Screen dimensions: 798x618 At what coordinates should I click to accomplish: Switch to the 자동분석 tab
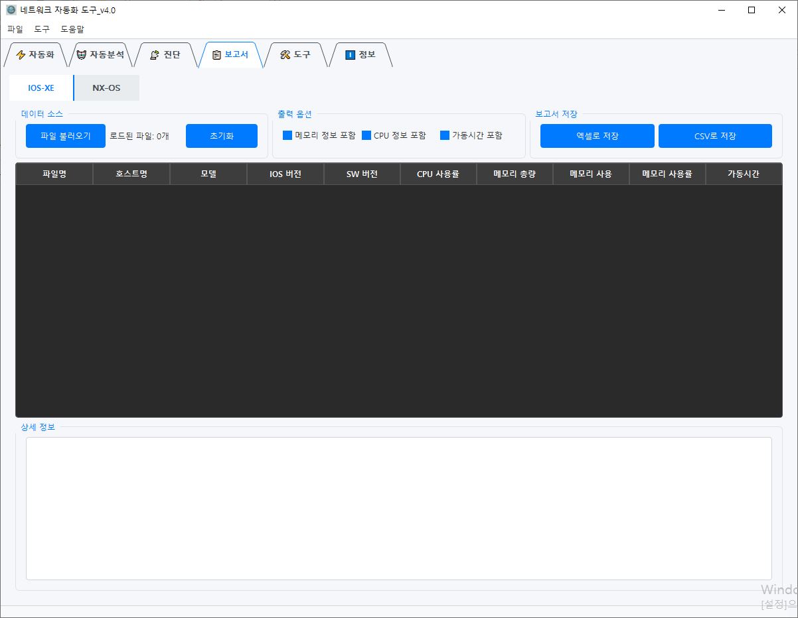(100, 55)
